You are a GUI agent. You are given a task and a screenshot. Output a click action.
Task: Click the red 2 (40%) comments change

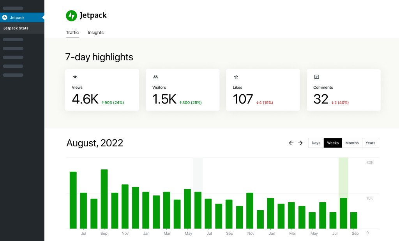click(x=340, y=102)
